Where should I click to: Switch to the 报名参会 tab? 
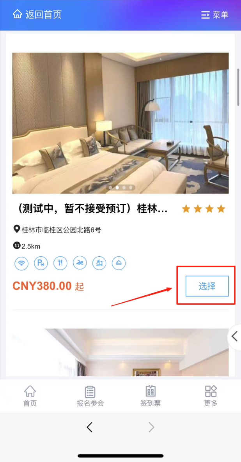pyautogui.click(x=90, y=396)
